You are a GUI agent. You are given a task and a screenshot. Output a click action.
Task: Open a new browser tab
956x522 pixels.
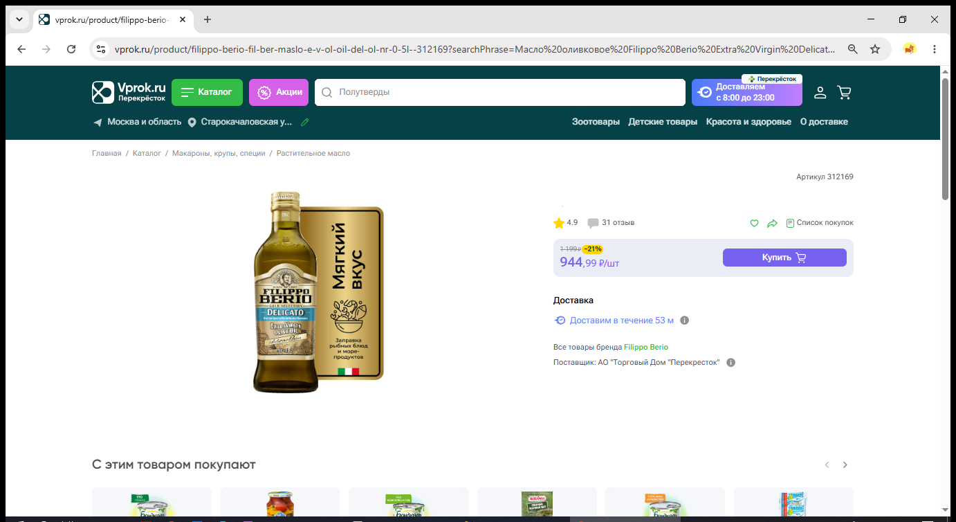click(x=208, y=19)
